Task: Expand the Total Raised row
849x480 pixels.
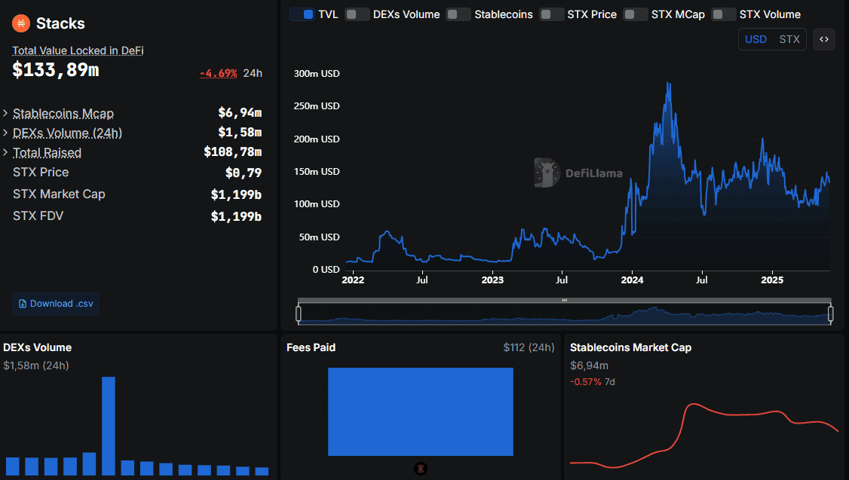Action: (5, 152)
